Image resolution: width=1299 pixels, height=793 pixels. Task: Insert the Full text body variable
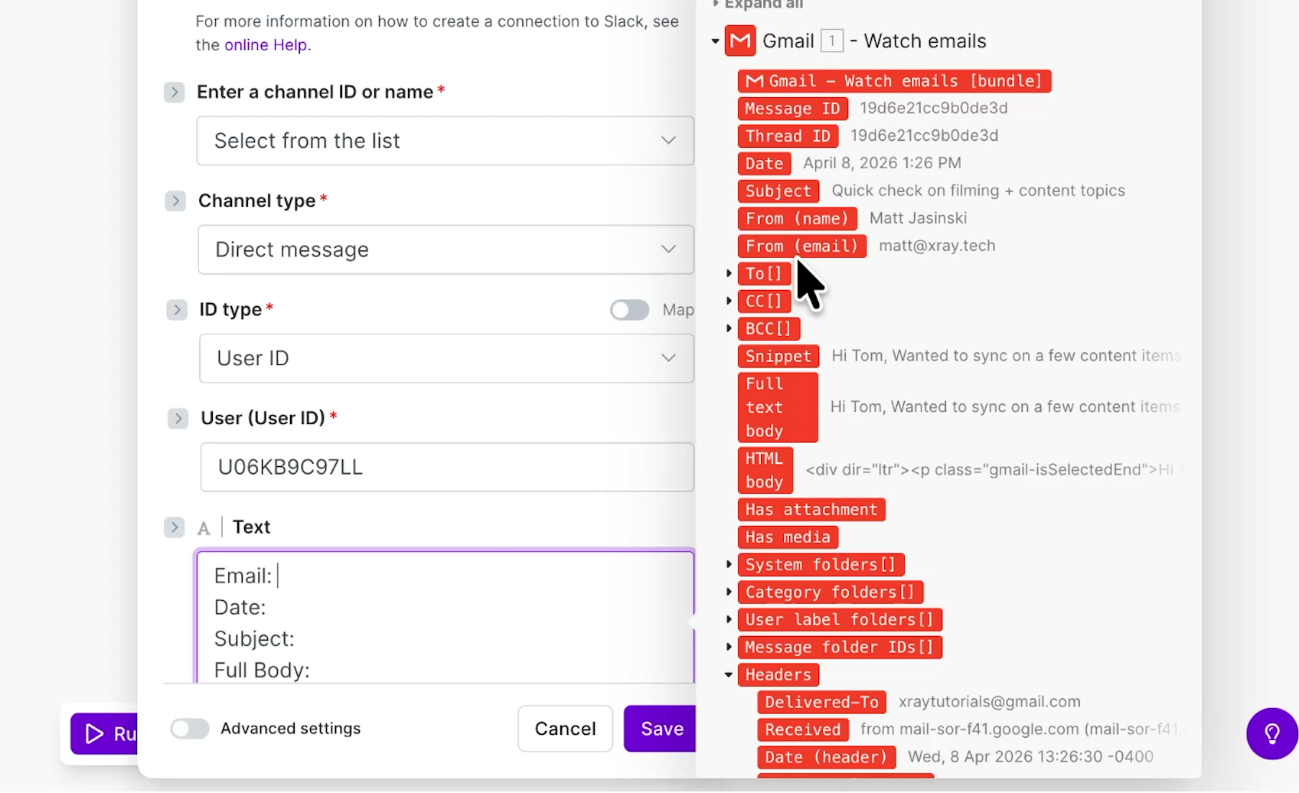coord(778,407)
